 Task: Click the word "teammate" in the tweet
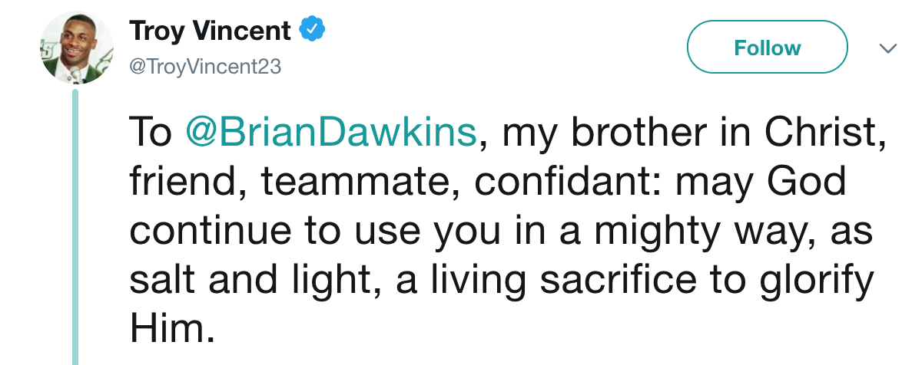[x=360, y=182]
